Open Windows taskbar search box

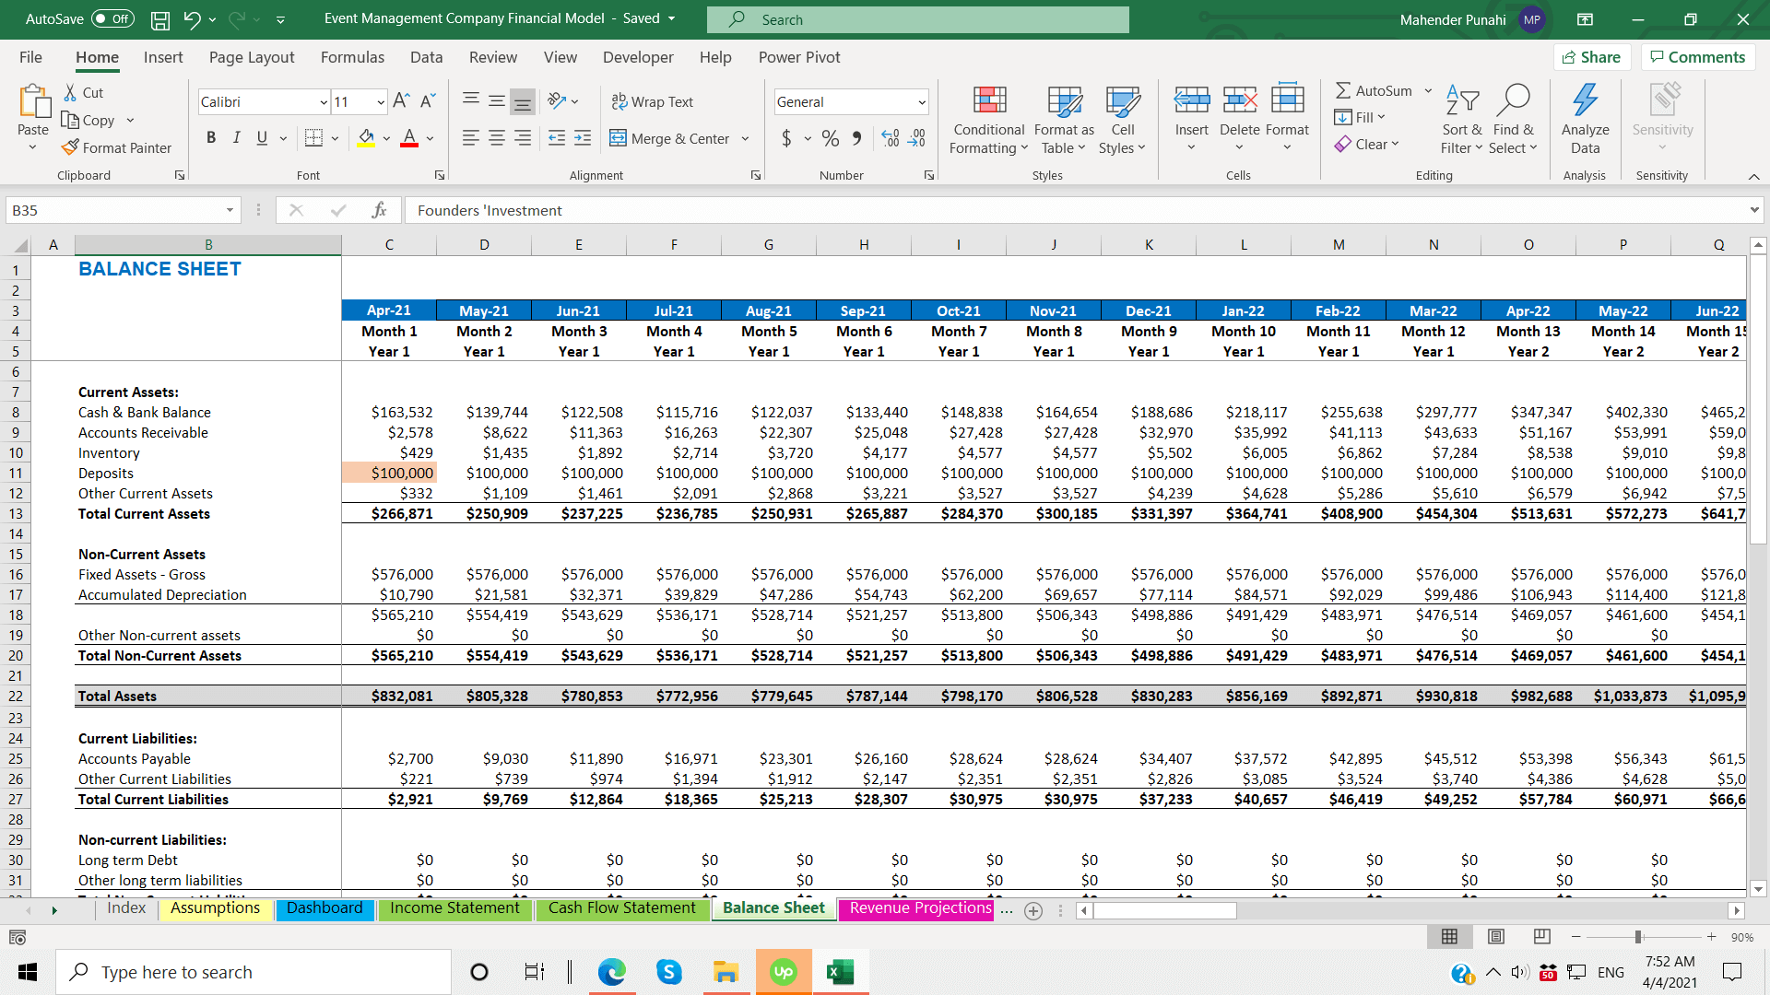click(254, 972)
